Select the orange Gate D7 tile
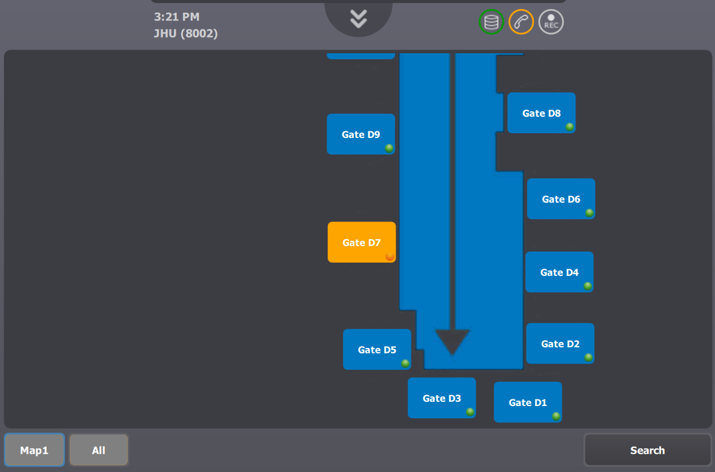The height and width of the screenshot is (472, 715). (362, 243)
